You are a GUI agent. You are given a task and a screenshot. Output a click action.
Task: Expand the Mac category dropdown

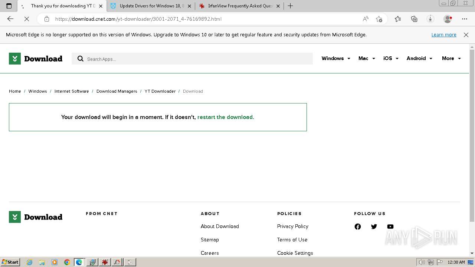(367, 59)
